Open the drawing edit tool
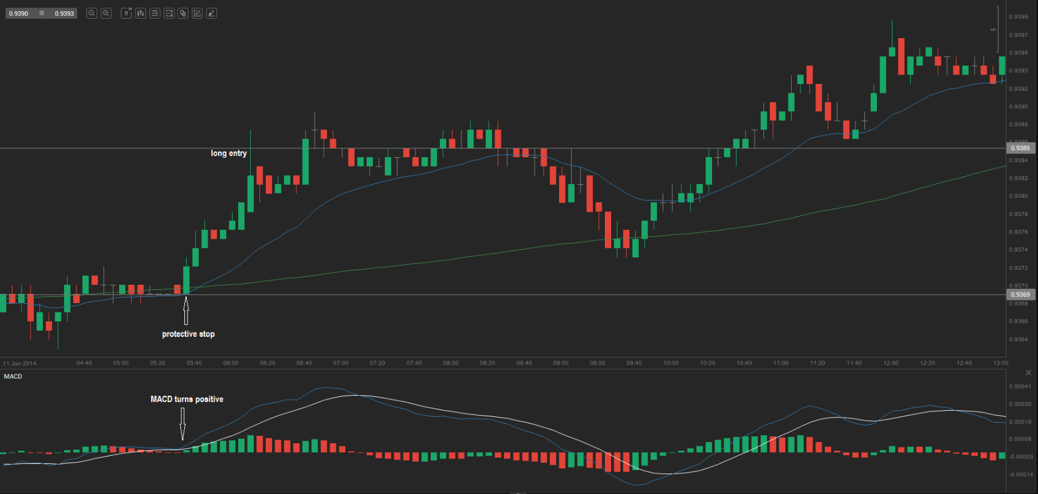Image resolution: width=1038 pixels, height=494 pixels. click(197, 13)
